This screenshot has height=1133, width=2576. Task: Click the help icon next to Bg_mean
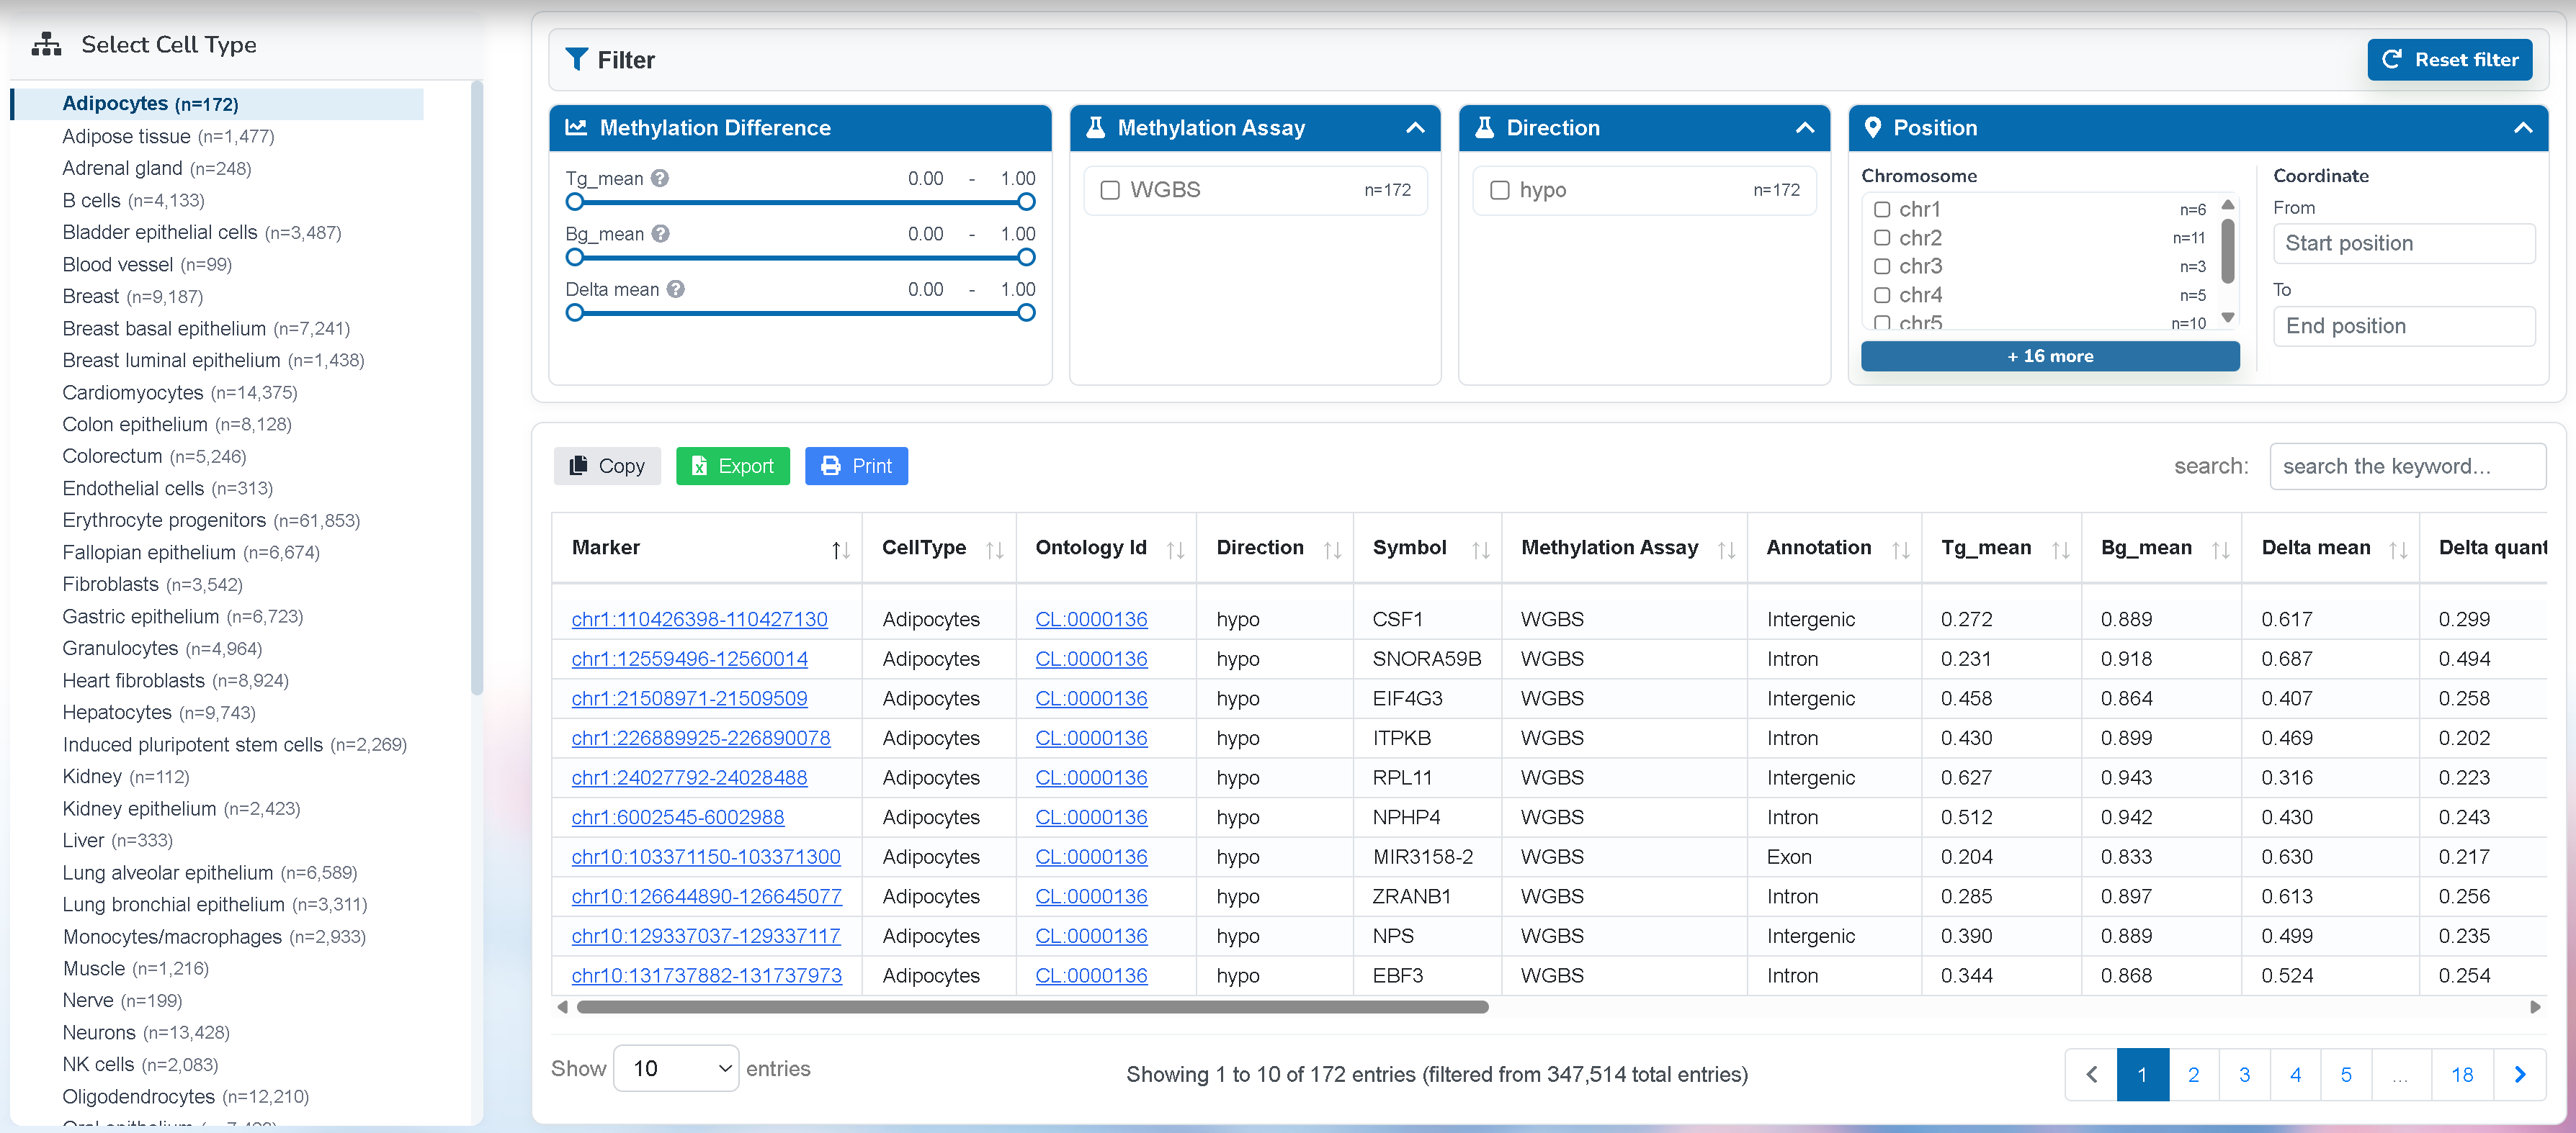point(660,234)
